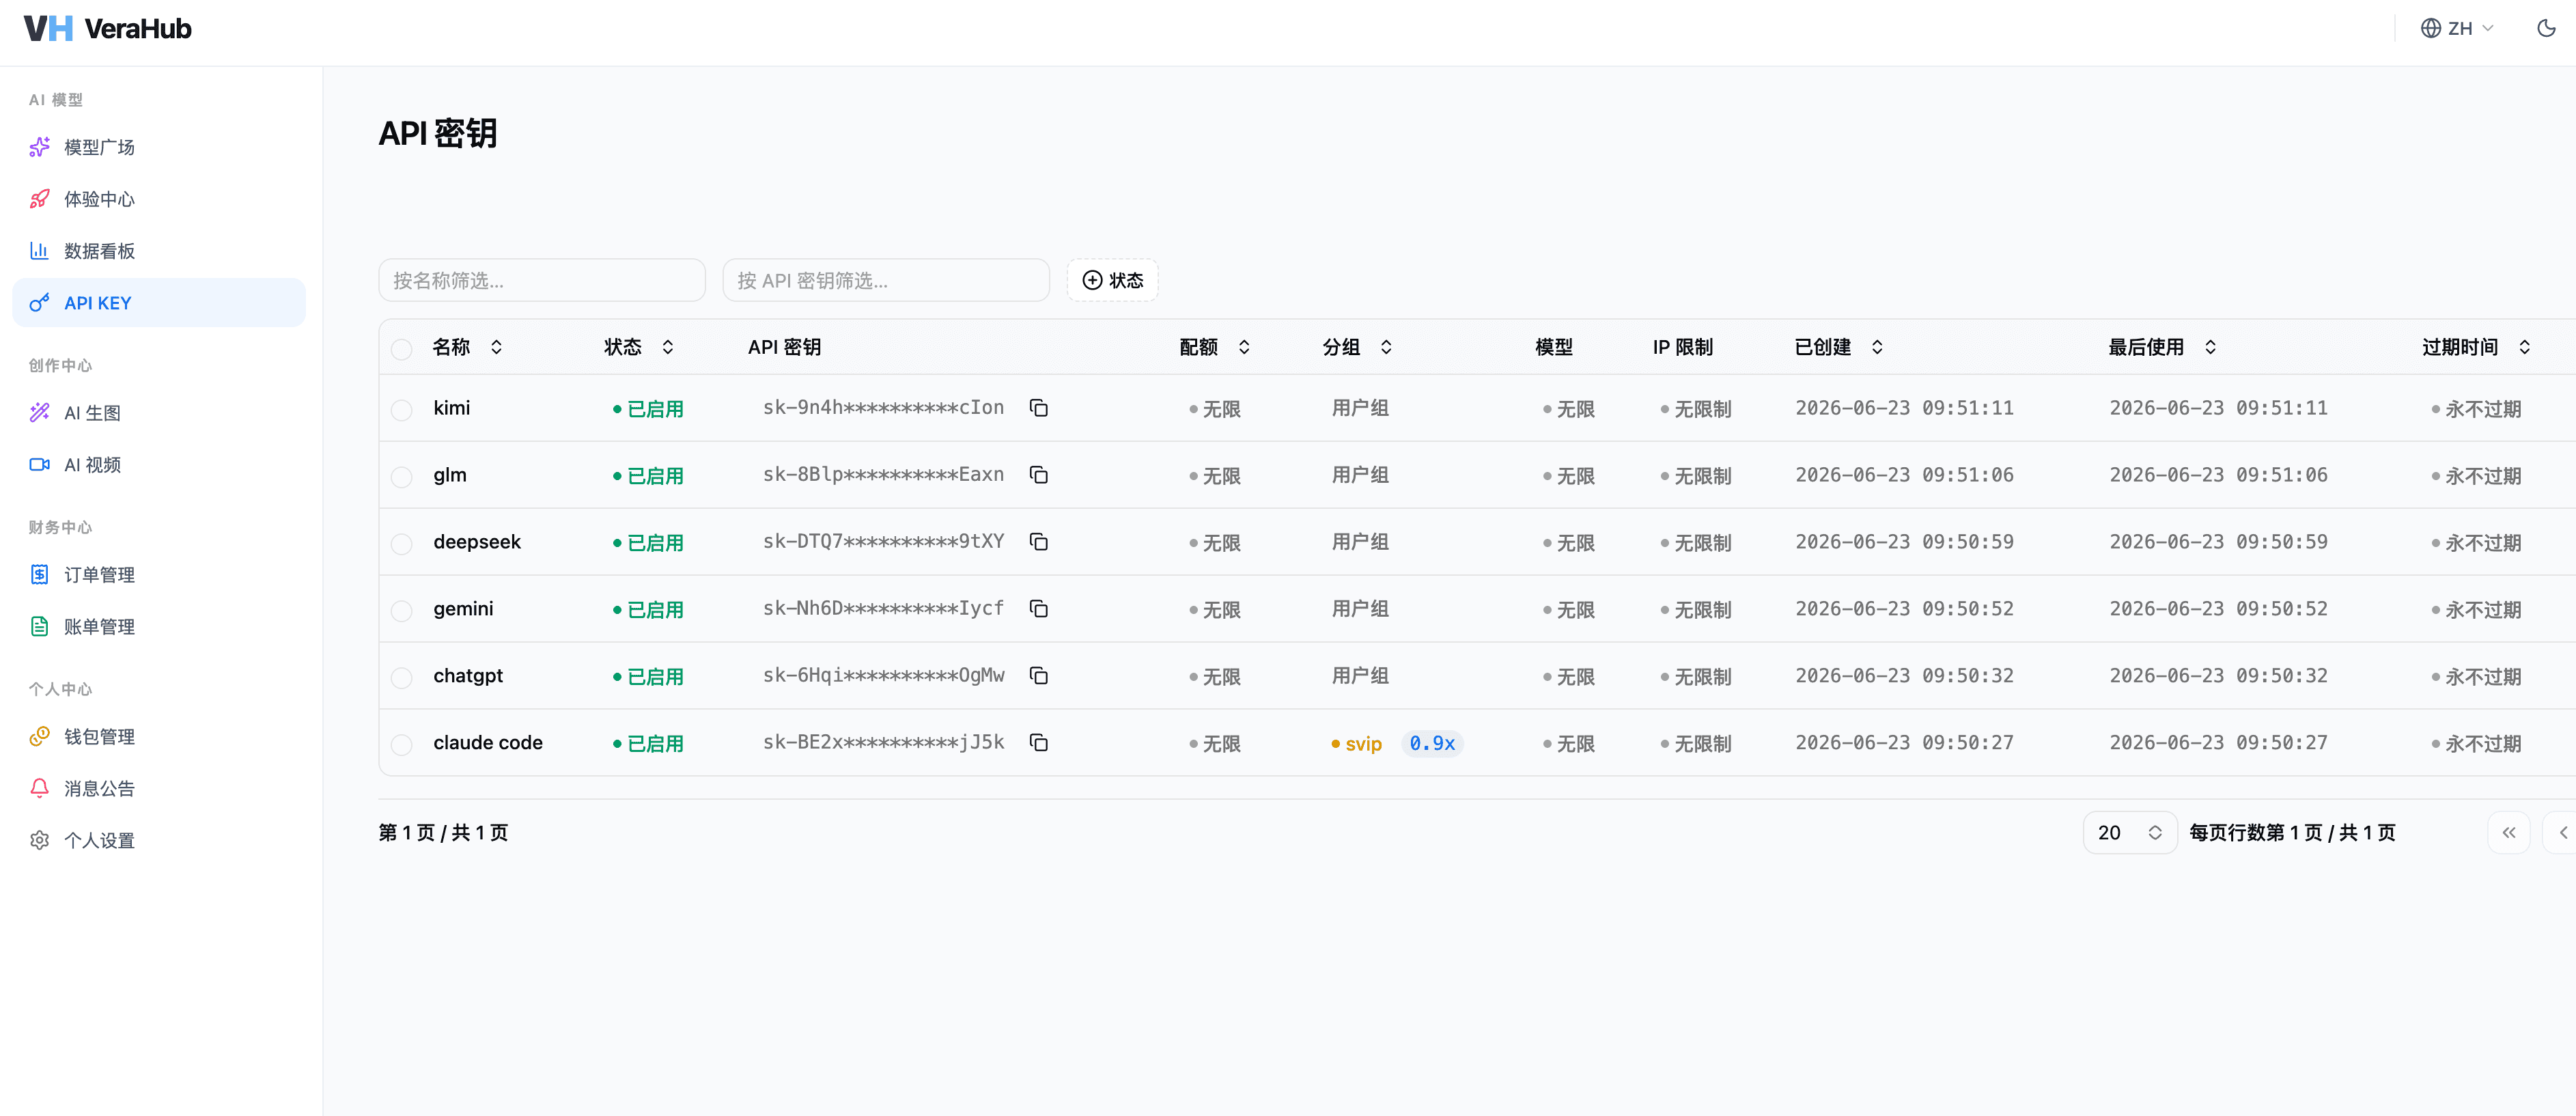Image resolution: width=2576 pixels, height=1116 pixels.
Task: Open AI 视频 sidebar link
Action: [x=159, y=465]
